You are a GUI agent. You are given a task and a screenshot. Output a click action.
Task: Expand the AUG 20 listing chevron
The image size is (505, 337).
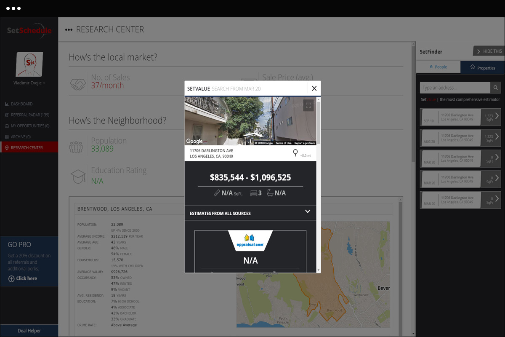click(497, 136)
